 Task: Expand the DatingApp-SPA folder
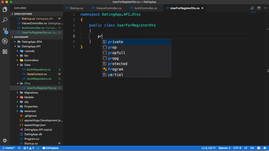[37, 42]
